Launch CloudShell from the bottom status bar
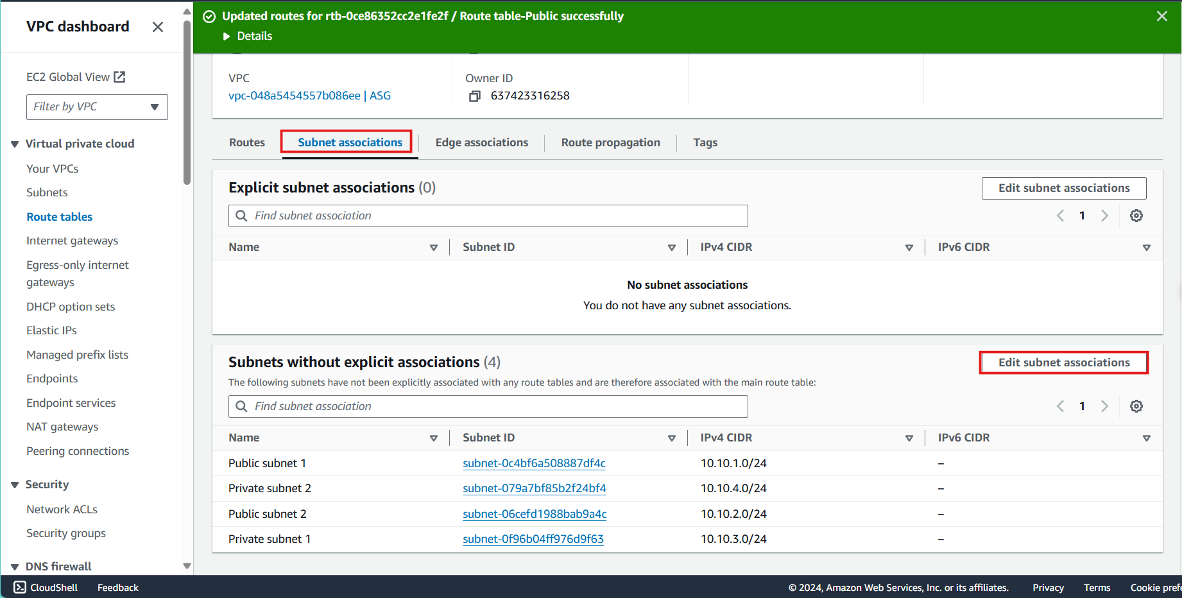1182x598 pixels. (x=45, y=587)
